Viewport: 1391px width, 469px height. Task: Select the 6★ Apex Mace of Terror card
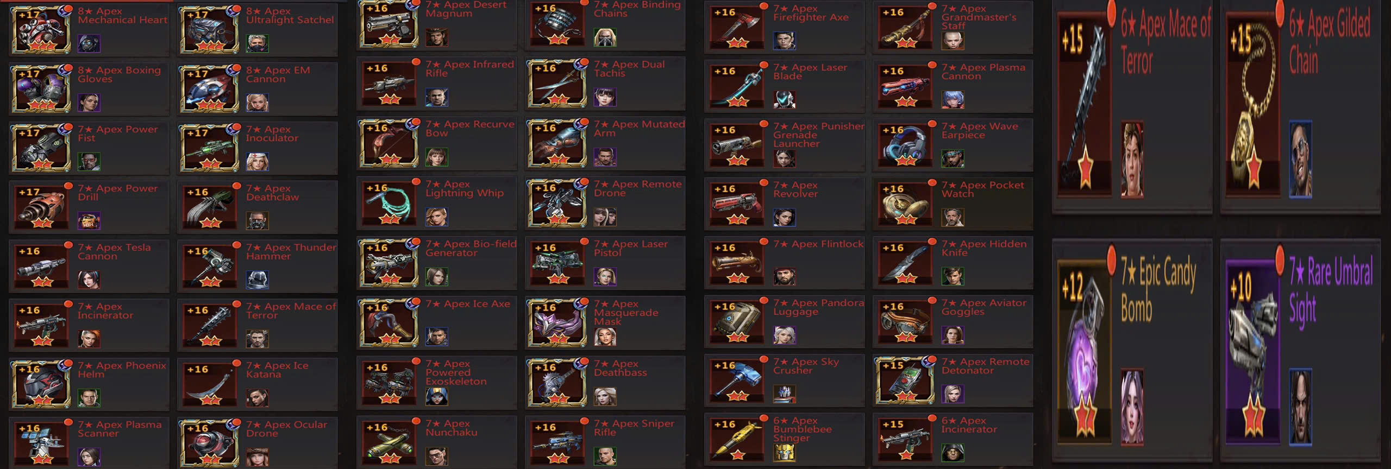[x=1132, y=106]
